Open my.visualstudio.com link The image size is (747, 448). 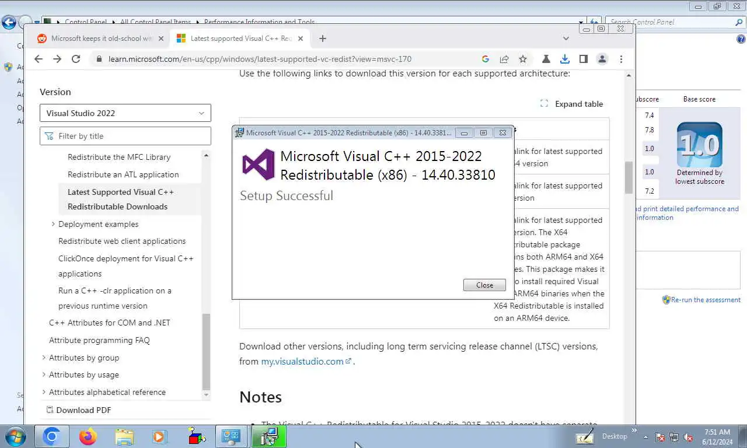tap(306, 361)
